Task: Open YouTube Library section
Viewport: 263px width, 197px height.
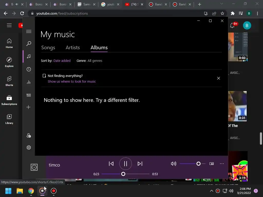Action: click(9, 119)
